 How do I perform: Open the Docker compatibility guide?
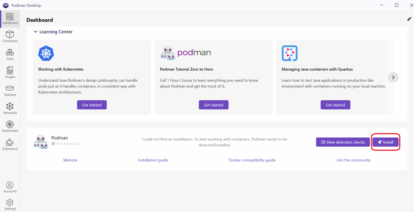252,160
